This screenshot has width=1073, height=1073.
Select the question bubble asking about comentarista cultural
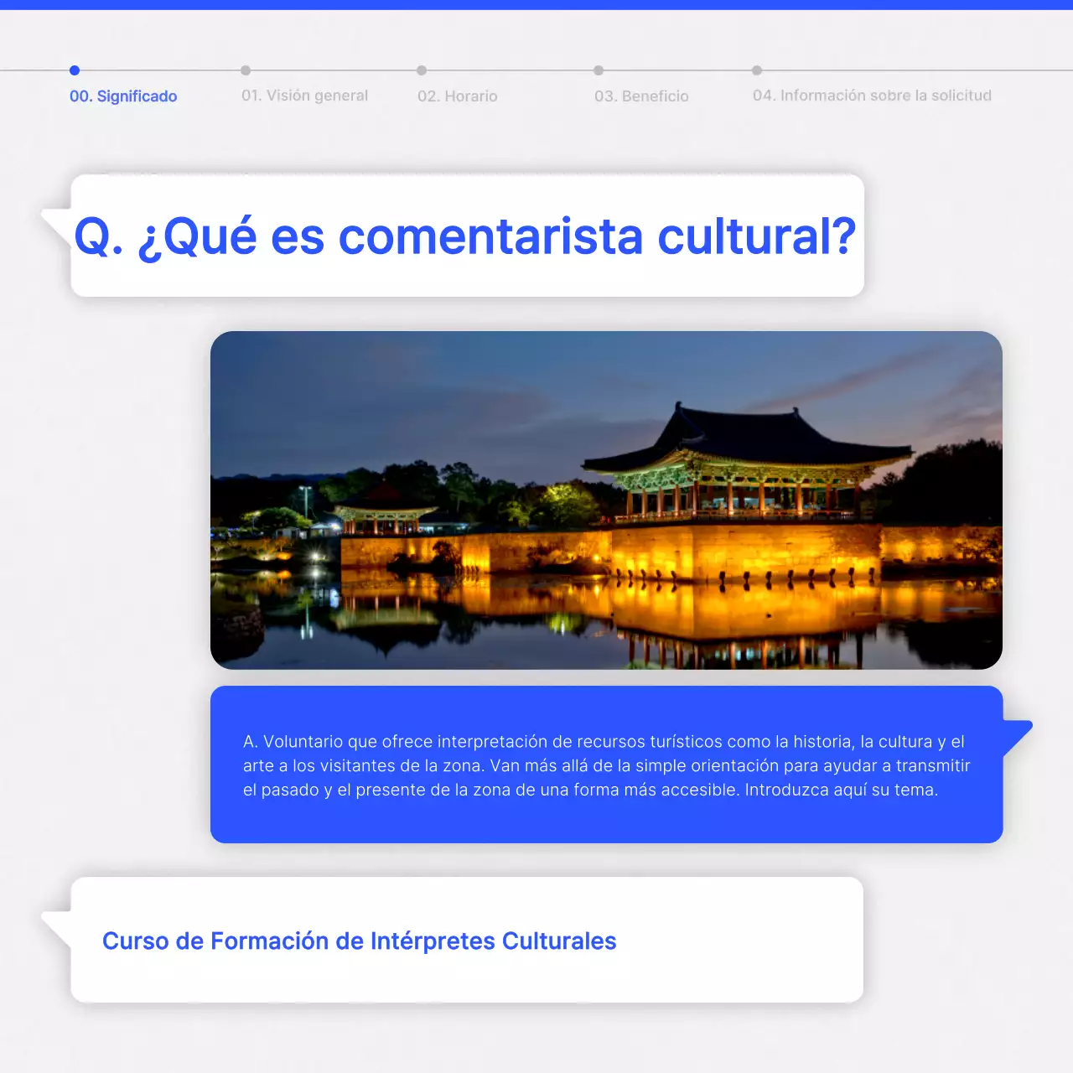(x=465, y=236)
